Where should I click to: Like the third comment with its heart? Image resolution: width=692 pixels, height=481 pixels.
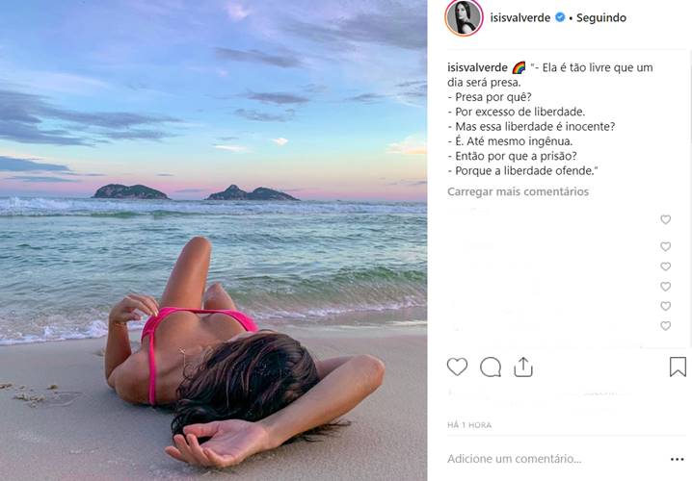pos(666,266)
